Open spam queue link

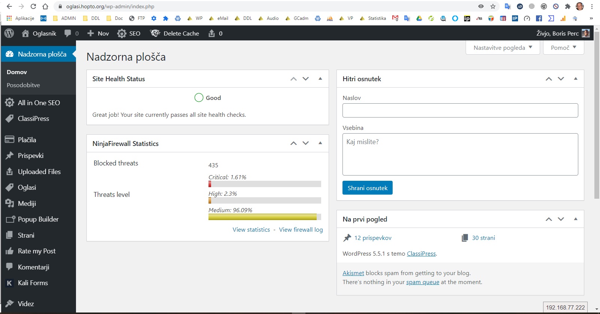pos(423,282)
